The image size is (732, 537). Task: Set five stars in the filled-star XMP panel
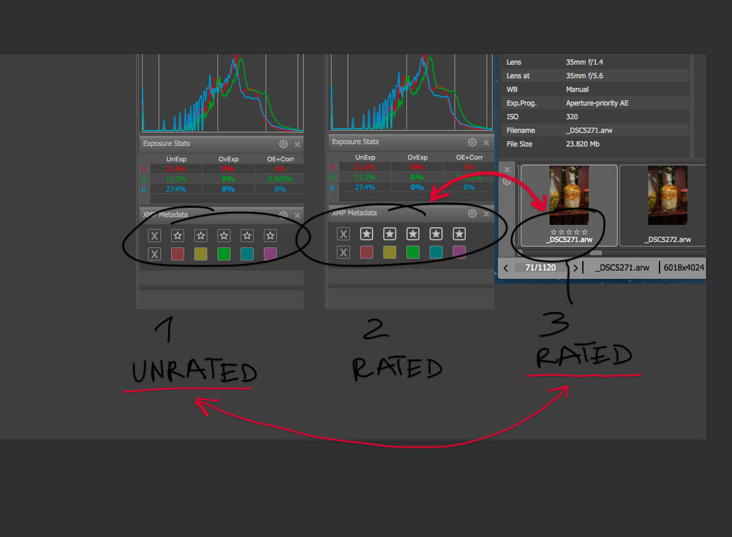459,234
